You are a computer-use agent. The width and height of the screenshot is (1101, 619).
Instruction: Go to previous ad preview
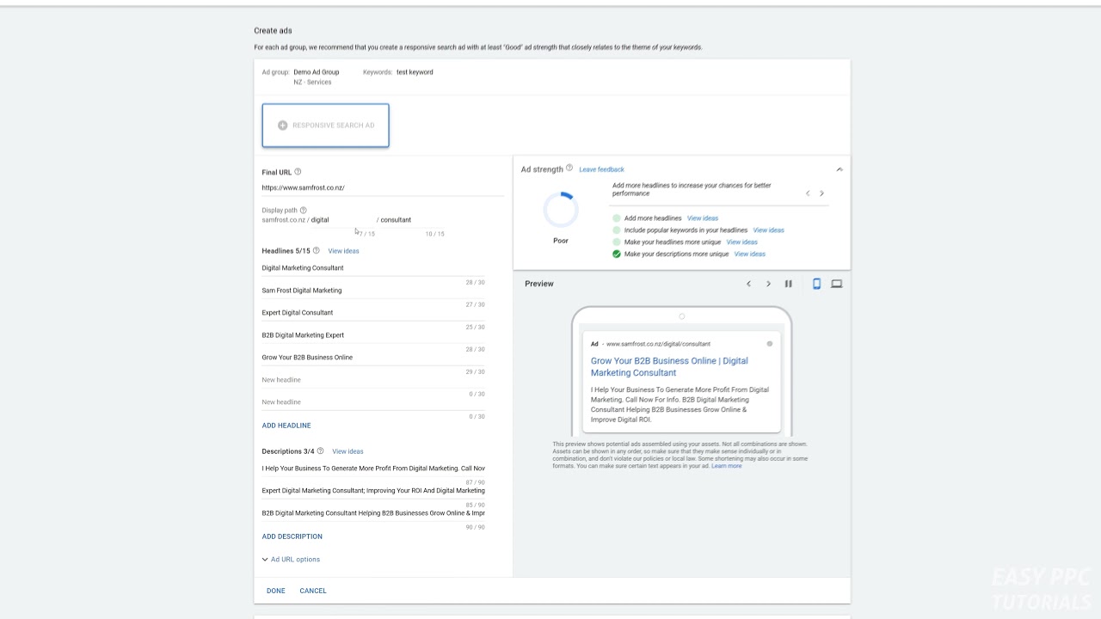[748, 284]
